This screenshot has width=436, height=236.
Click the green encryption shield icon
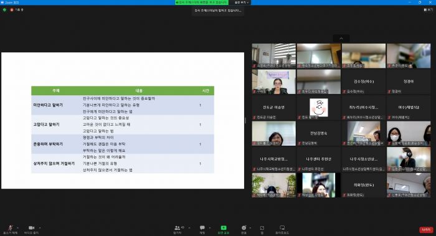[4, 10]
